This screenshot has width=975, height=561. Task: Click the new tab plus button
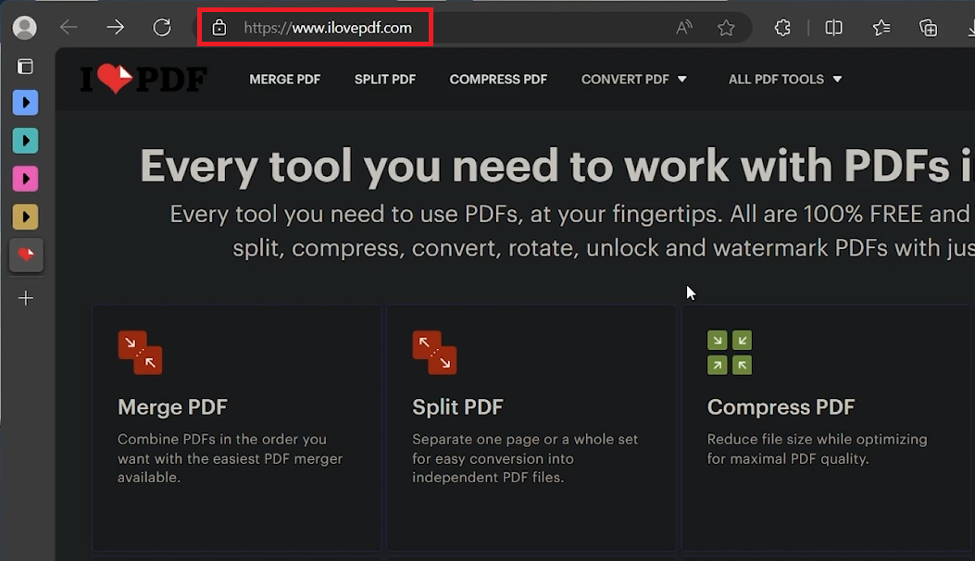click(x=25, y=298)
